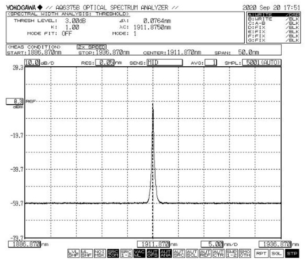Click the RES 0.05 nm resolution field
The width and height of the screenshot is (306, 265).
[105, 63]
